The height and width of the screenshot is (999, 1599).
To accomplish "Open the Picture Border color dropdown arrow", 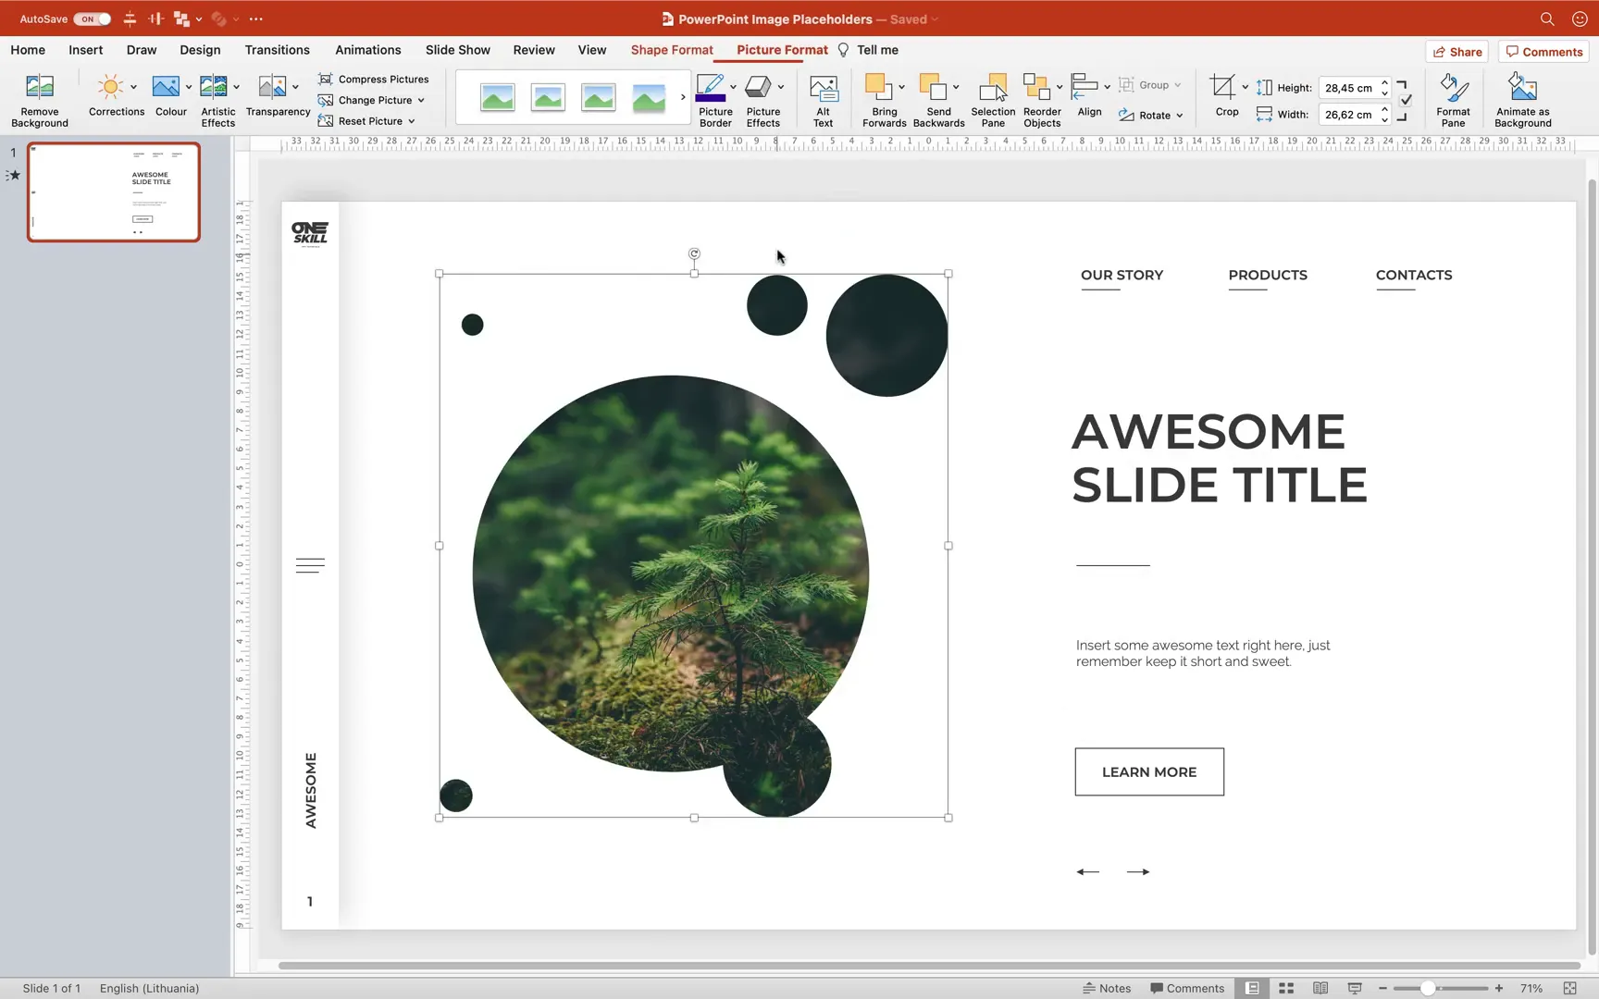I will pos(733,87).
